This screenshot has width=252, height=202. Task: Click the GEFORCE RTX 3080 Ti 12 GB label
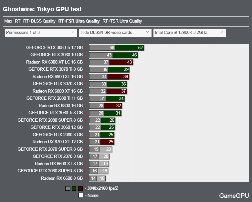pos(55,48)
